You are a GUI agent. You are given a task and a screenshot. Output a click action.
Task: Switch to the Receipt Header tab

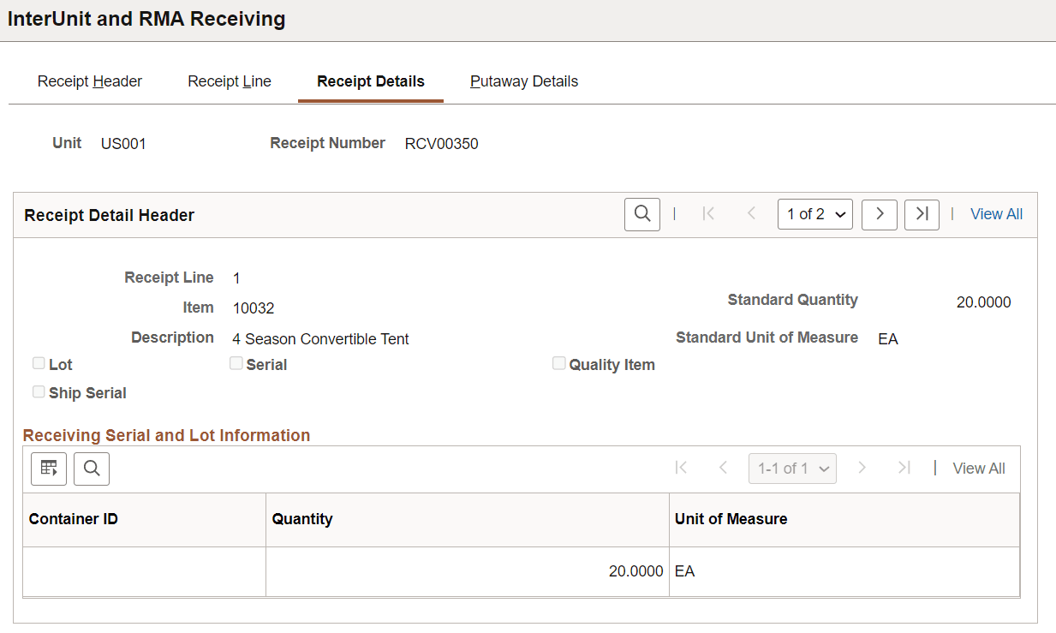[x=89, y=81]
